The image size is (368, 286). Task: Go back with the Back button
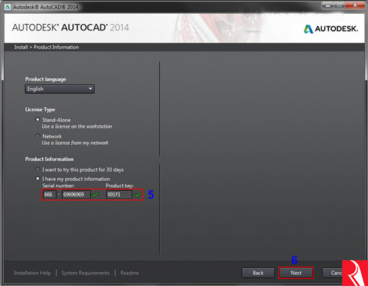click(x=258, y=273)
